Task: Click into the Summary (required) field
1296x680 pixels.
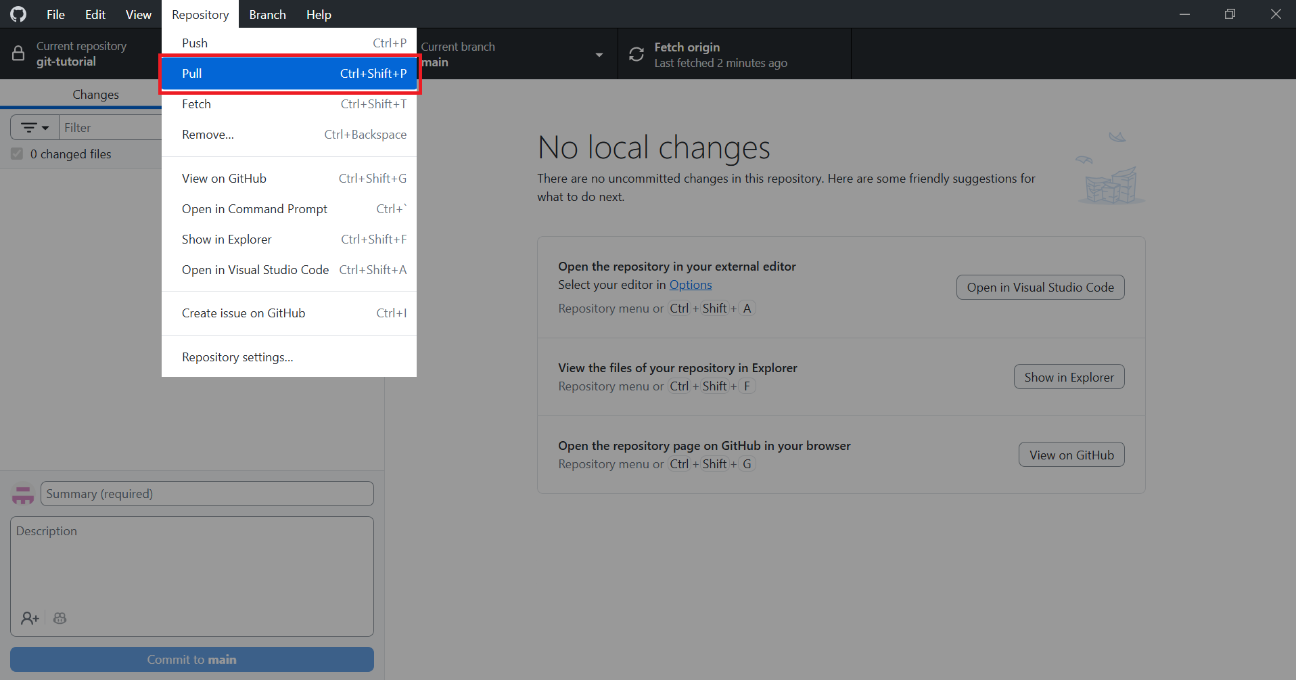Action: pyautogui.click(x=207, y=494)
